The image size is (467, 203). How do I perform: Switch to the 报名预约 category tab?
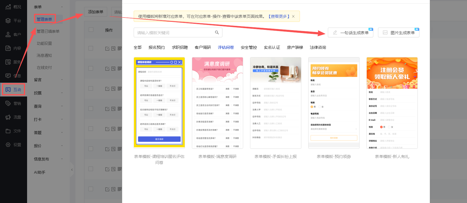(x=156, y=47)
